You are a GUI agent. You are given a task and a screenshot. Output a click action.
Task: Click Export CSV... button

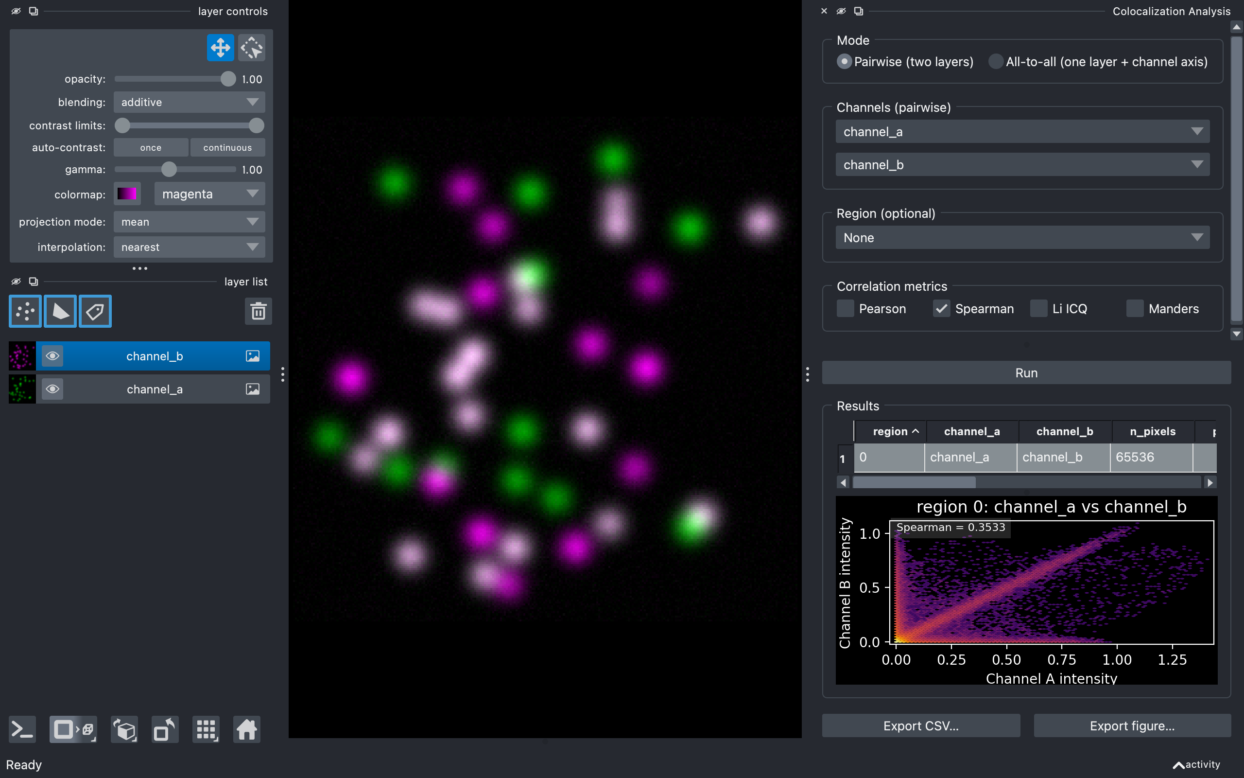921,725
